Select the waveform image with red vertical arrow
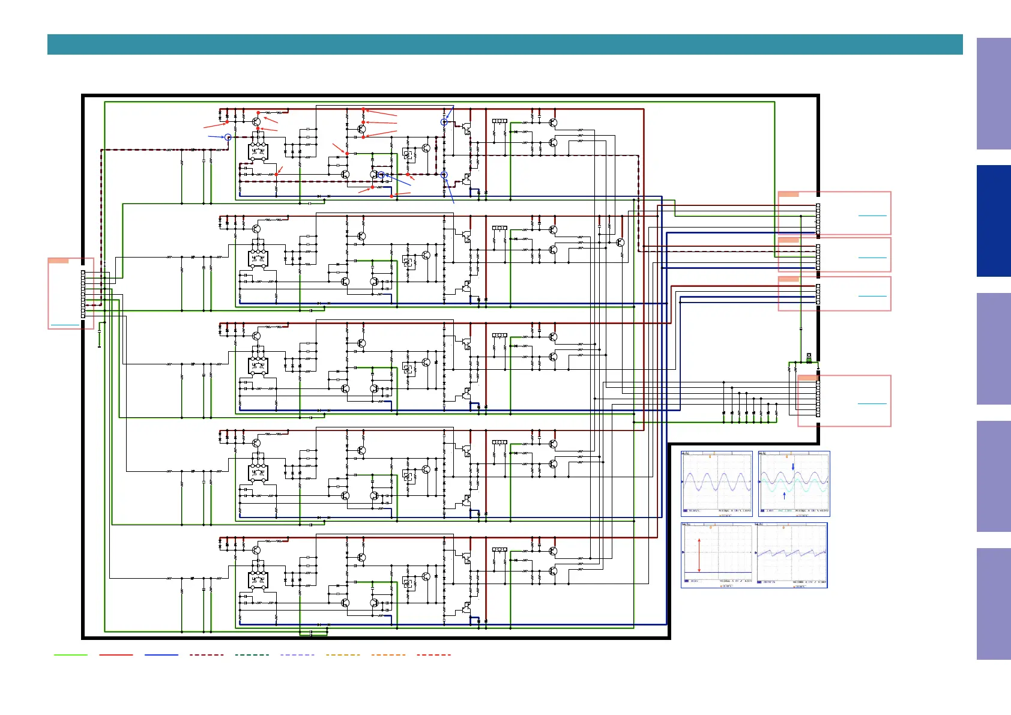The image size is (1011, 715). click(x=717, y=555)
